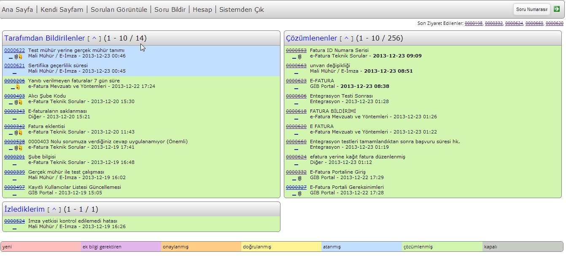Click the paperclip icon under issue 0000327

click(299, 193)
